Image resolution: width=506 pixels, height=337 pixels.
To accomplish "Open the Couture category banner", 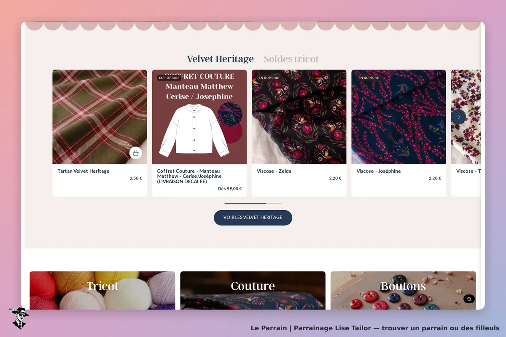I will 253,291.
